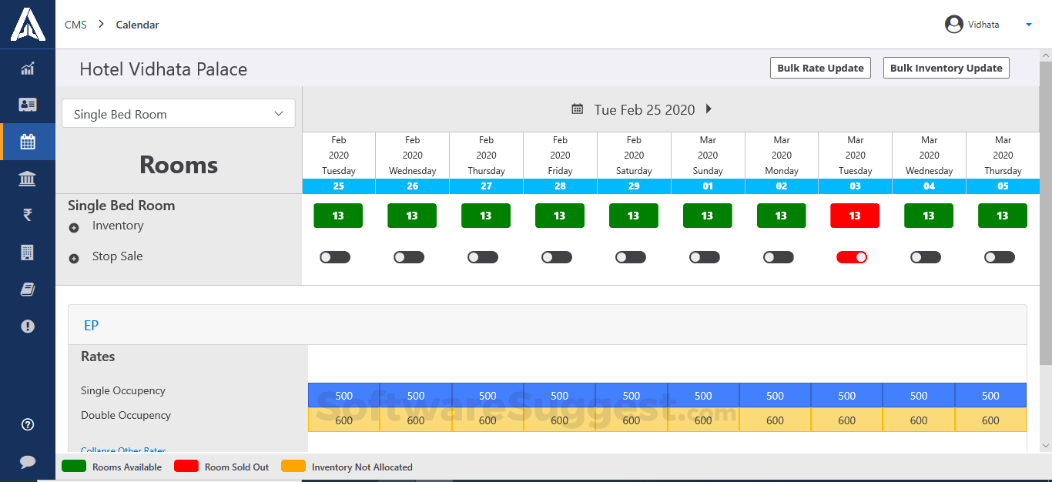Open the analytics chart icon in sidebar
Viewport: 1052px width, 482px height.
click(x=28, y=69)
